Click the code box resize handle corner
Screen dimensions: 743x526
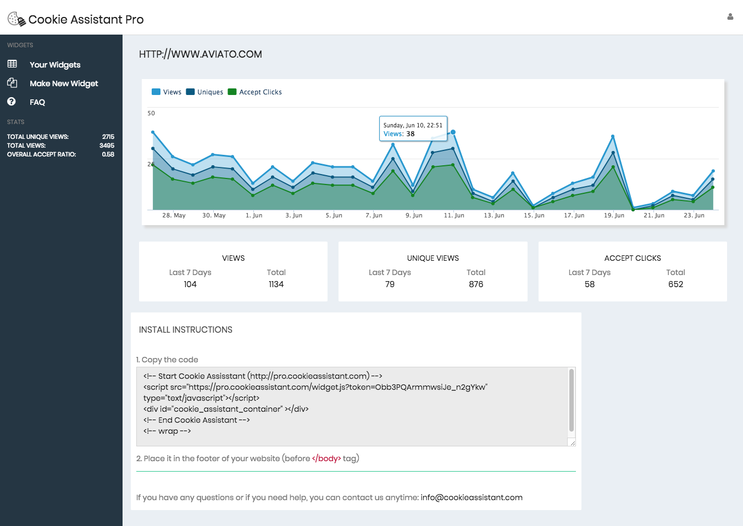(572, 443)
